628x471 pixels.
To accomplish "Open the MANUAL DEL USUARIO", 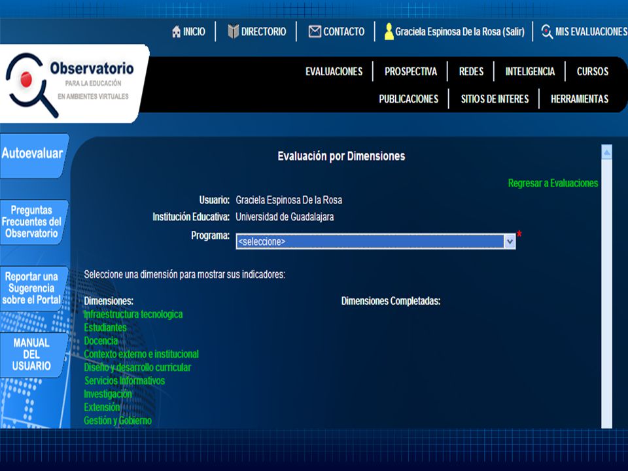I will tap(32, 355).
